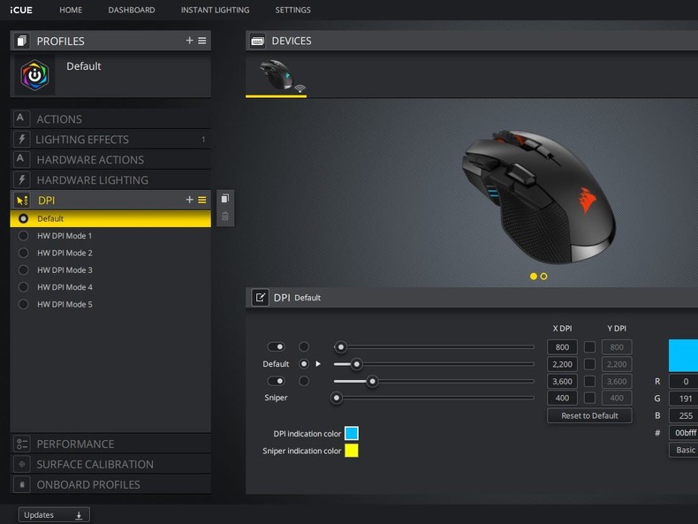The width and height of the screenshot is (698, 524).
Task: Click the edit icon next to DPI Default title
Action: point(260,298)
